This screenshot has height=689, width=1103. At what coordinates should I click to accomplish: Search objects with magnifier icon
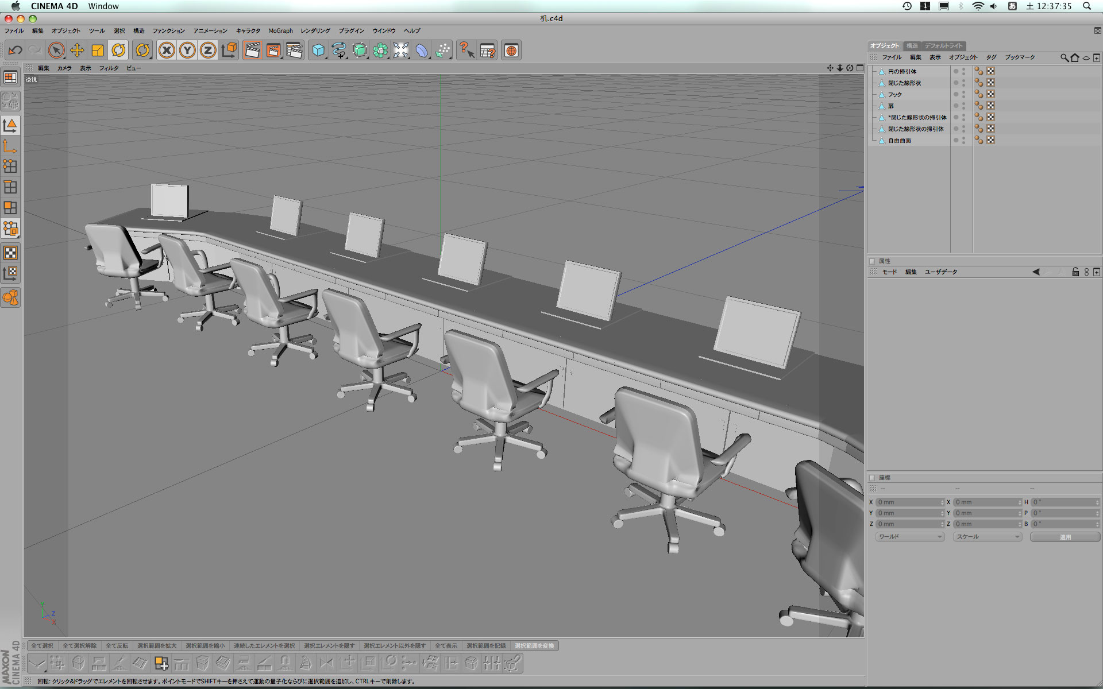1064,57
